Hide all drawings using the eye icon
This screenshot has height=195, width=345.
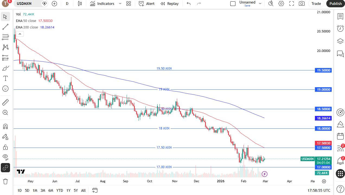click(5, 157)
